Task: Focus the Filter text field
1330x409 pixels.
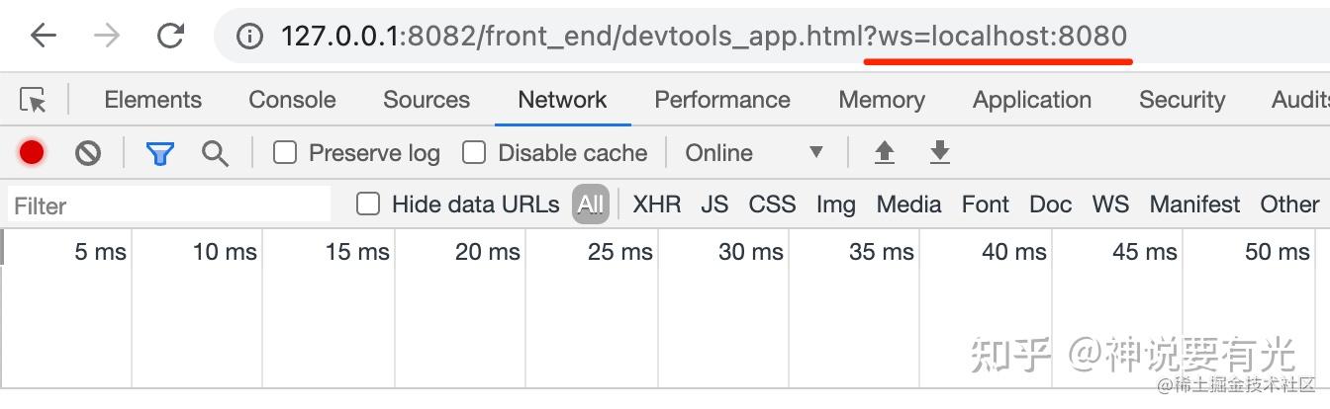Action: click(x=170, y=205)
